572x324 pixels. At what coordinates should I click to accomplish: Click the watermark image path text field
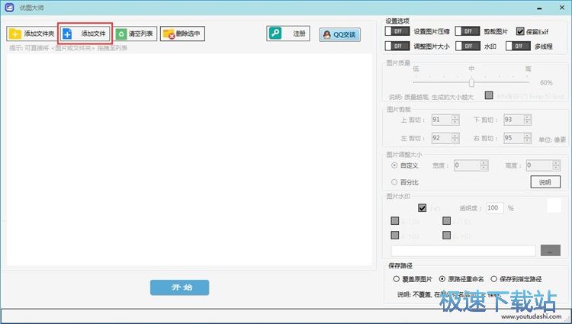463,251
